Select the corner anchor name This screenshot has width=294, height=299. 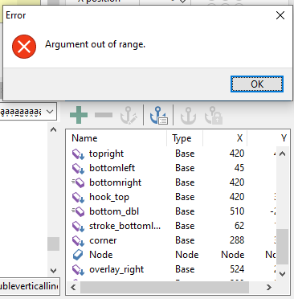[103, 240]
